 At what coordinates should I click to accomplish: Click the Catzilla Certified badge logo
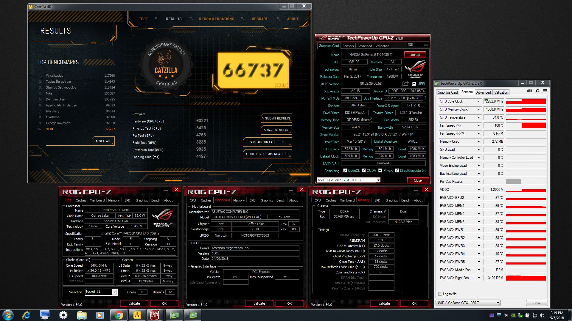[x=166, y=65]
